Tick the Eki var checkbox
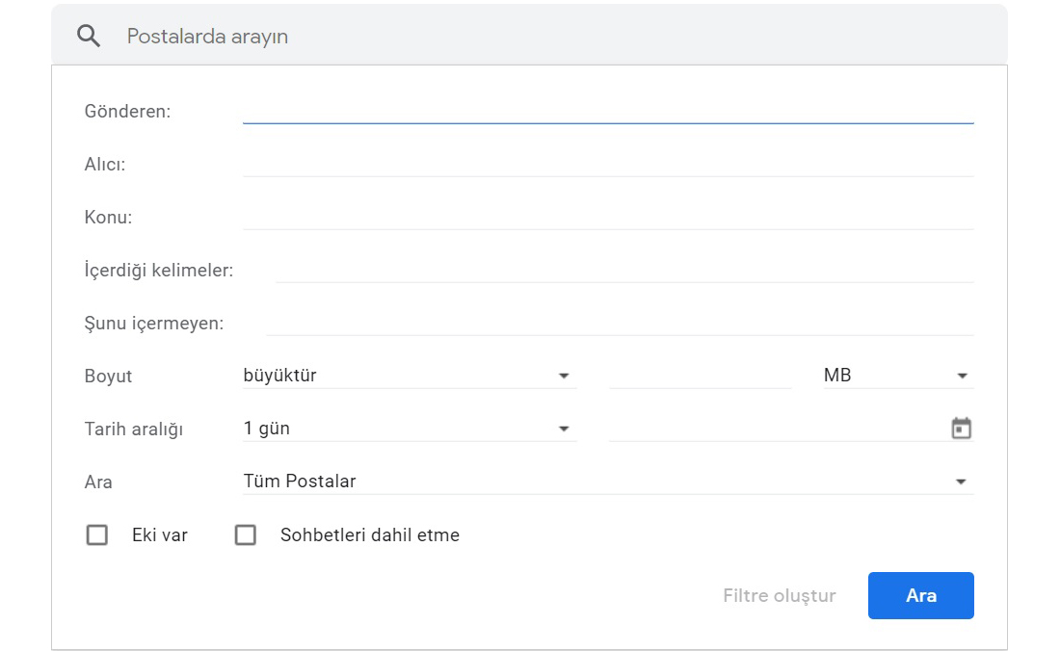Screen dimensions: 1060x651 97,534
